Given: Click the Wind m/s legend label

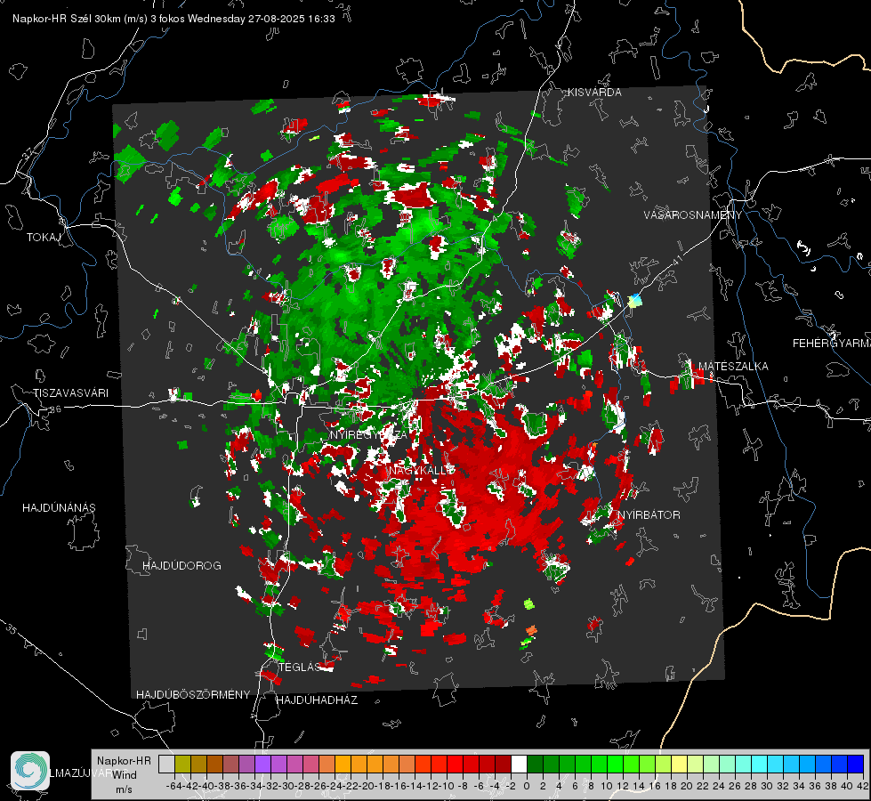Looking at the screenshot, I should pyautogui.click(x=125, y=781).
